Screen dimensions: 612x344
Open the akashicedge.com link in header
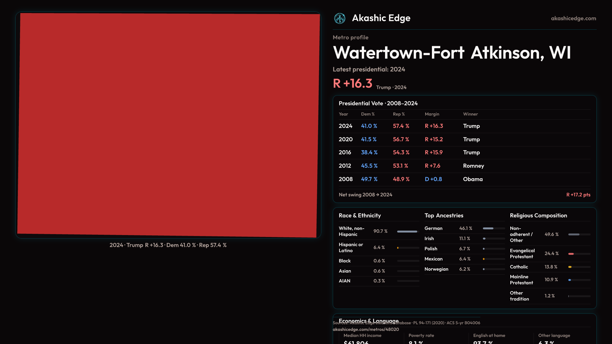[x=573, y=18]
